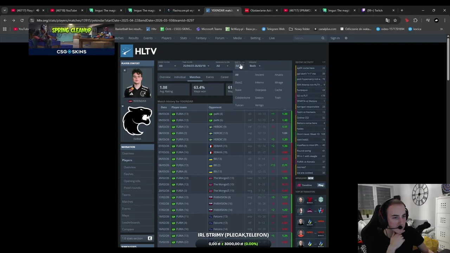Open Opening kills in sidebar navigation

pyautogui.click(x=132, y=181)
